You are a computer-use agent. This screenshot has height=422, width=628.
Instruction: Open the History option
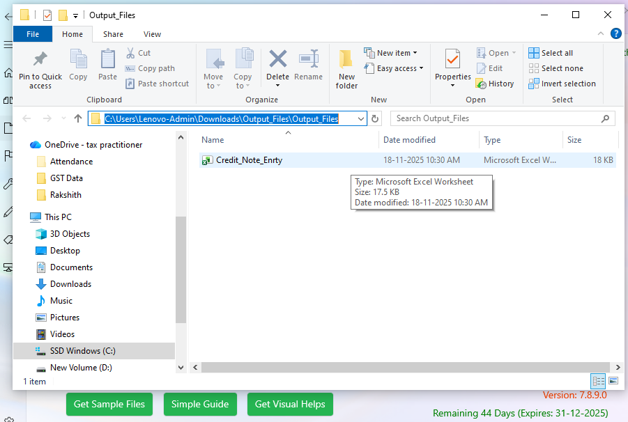(x=495, y=84)
